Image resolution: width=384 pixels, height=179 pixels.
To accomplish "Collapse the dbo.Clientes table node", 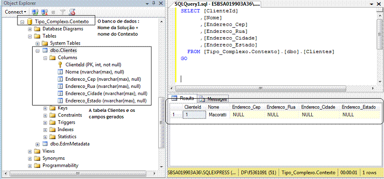I will (x=37, y=51).
